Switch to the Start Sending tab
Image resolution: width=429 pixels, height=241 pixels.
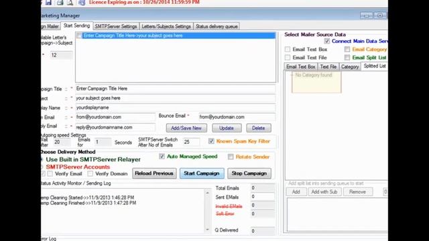click(x=76, y=25)
